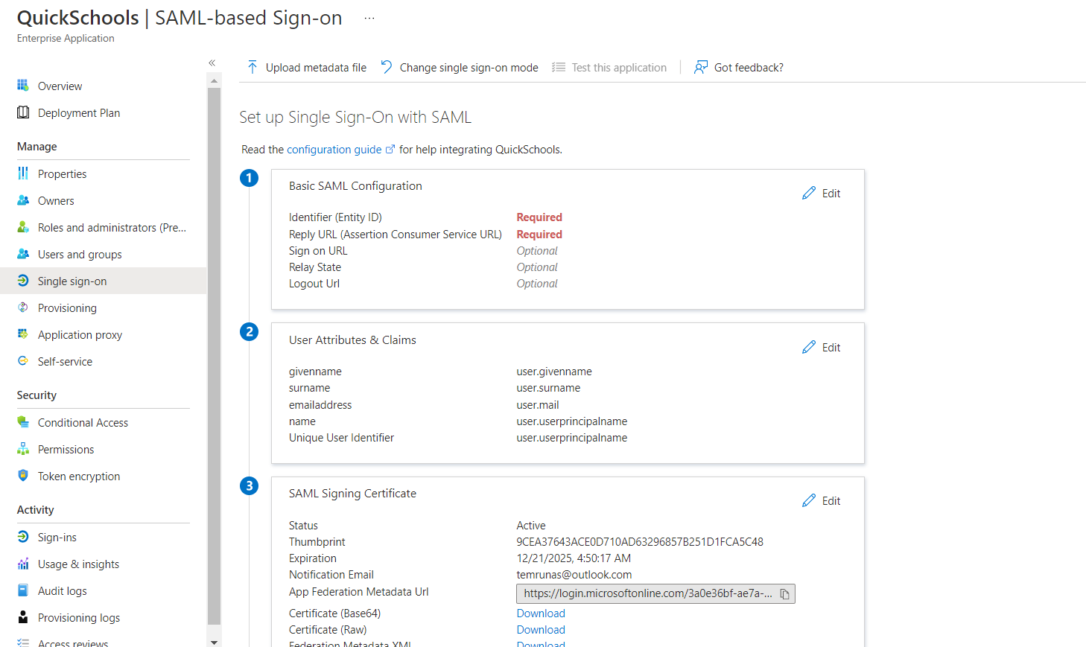Click the sidebar vertical scrollbar thumb

click(x=215, y=356)
